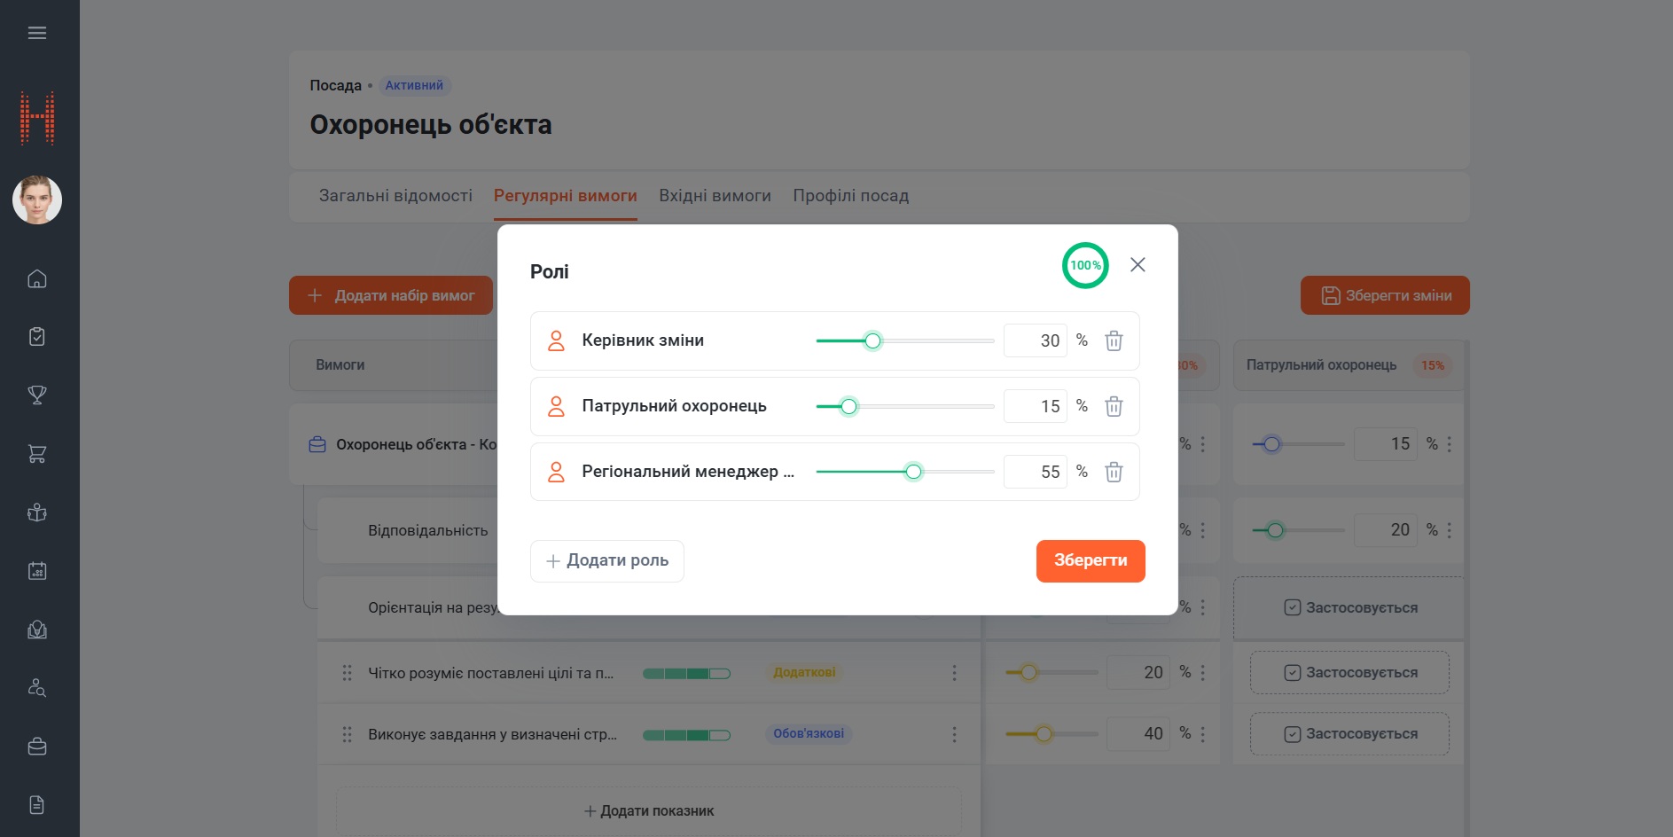This screenshot has height=837, width=1673.
Task: Select the Регулярні вимоги tab
Action: coord(566,196)
